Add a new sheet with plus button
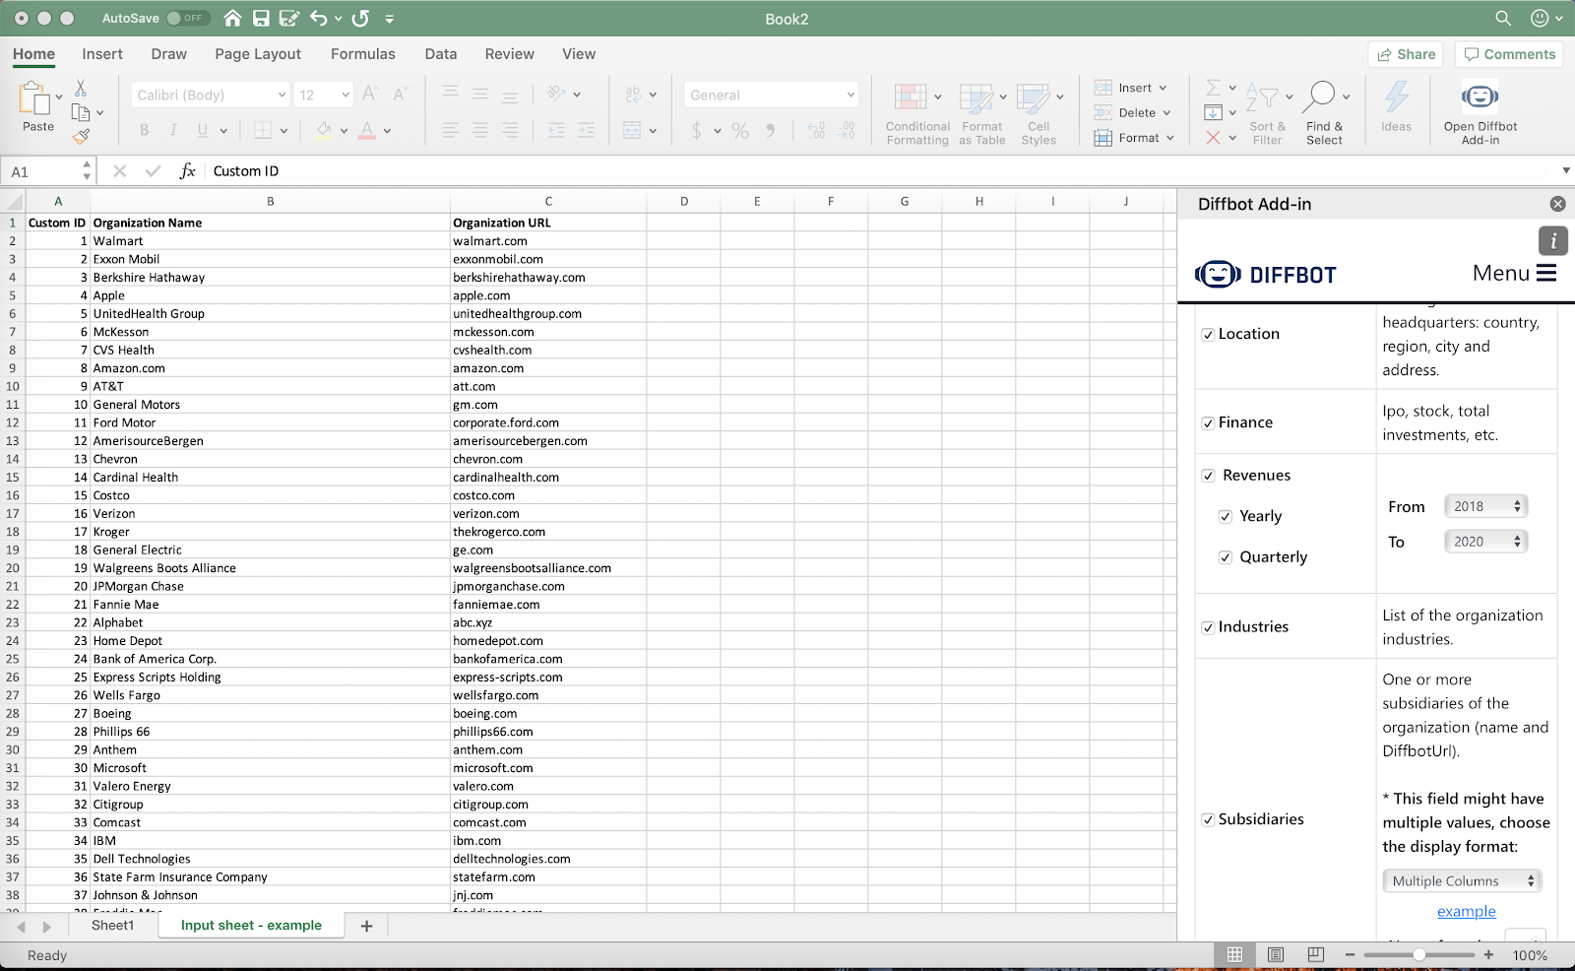1575x971 pixels. 366,926
